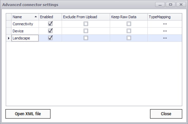Check Keep Raw Data for Landscape
This screenshot has width=188, height=124.
(x=129, y=38)
